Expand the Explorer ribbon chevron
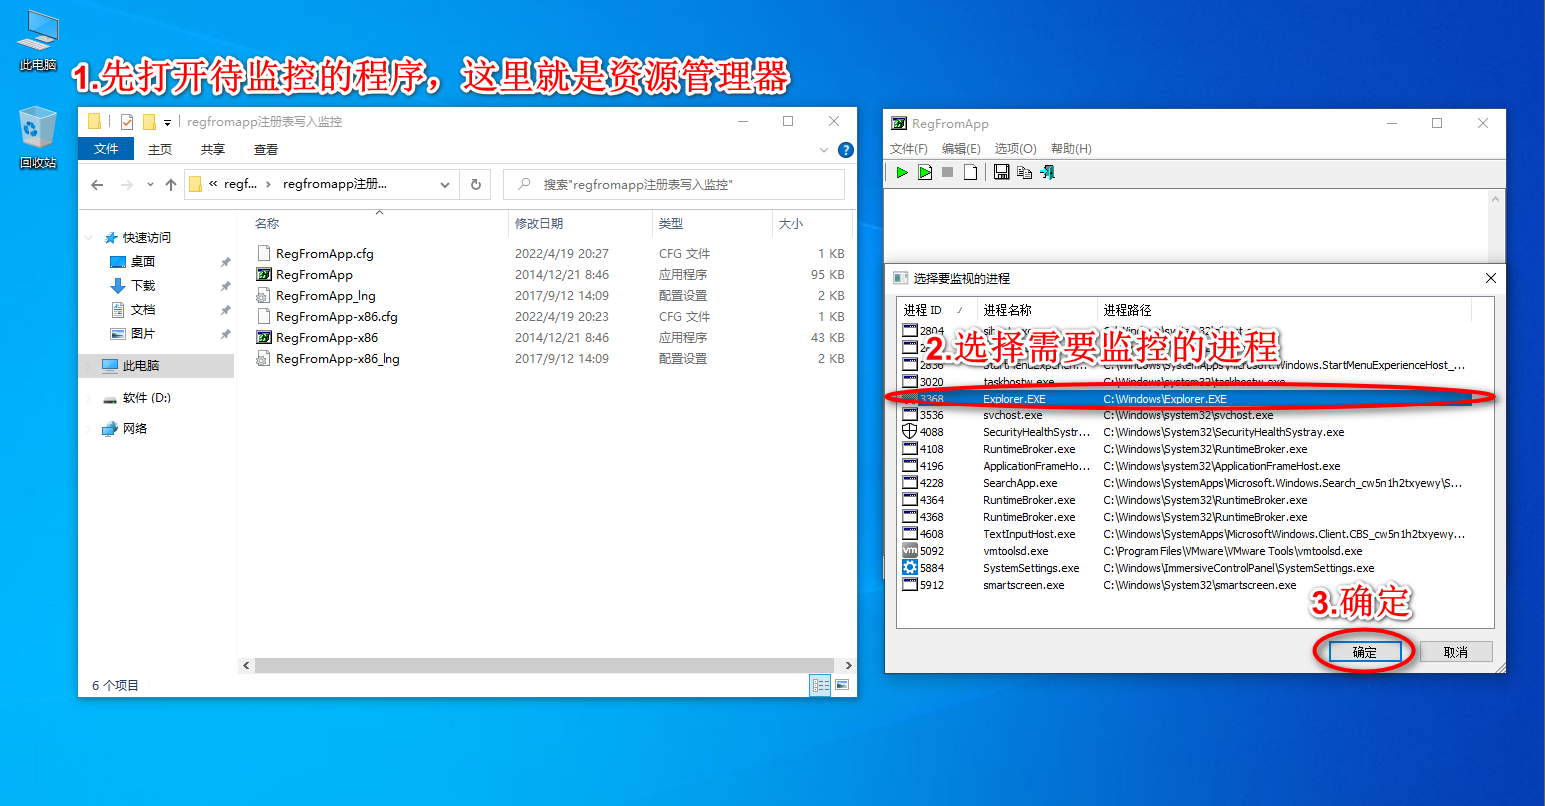The height and width of the screenshot is (806, 1545). (824, 150)
